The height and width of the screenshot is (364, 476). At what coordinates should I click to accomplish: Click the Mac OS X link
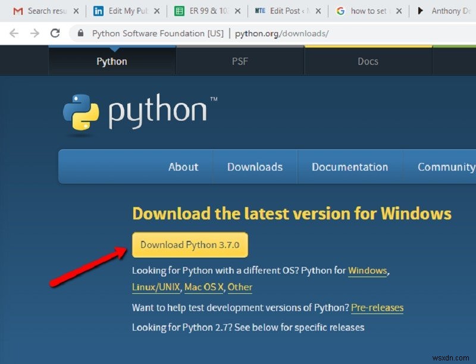(203, 287)
